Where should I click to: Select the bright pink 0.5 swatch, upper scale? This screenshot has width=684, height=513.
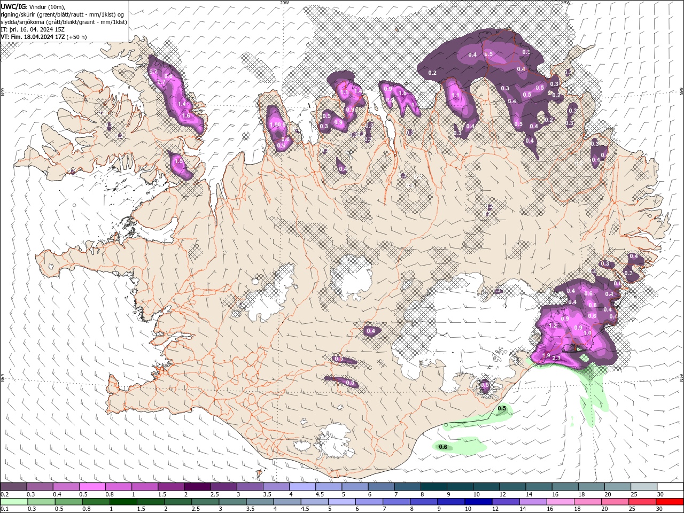tap(92, 487)
